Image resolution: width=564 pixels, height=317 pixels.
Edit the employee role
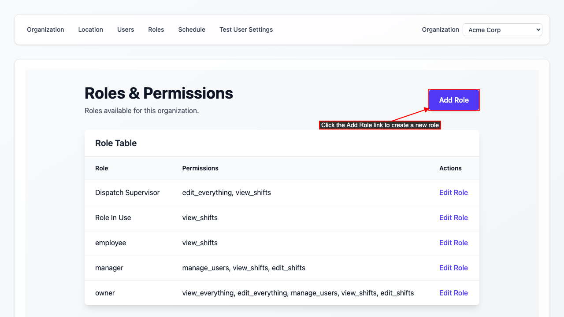click(453, 243)
